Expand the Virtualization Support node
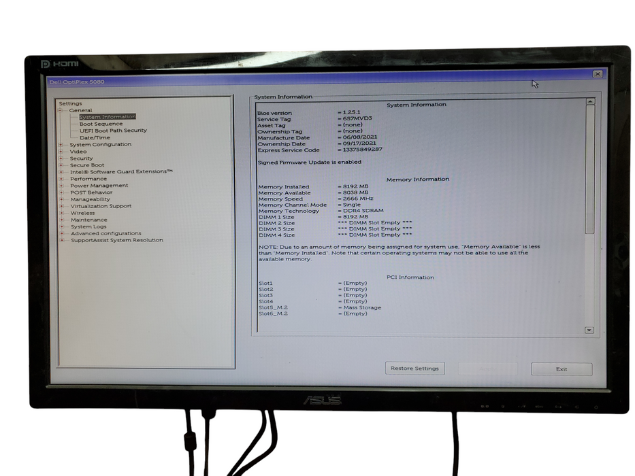The width and height of the screenshot is (635, 476). tap(61, 206)
